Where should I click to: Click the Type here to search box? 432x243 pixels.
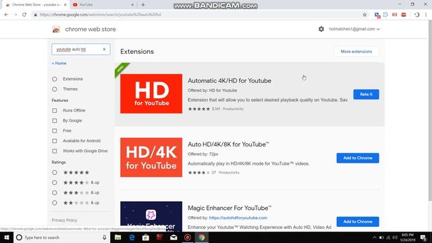coord(61,237)
